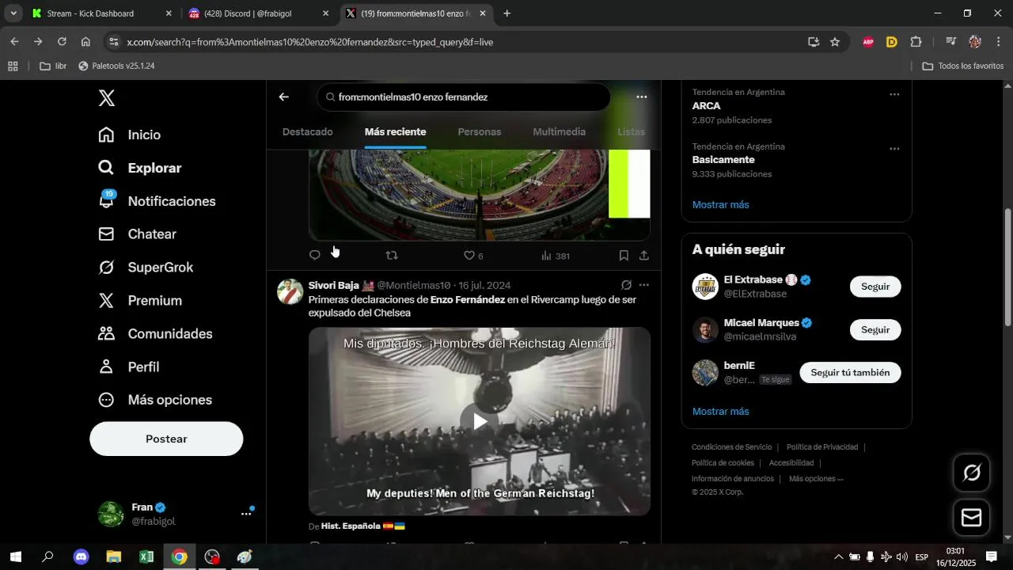Open search options three-dot menu
The width and height of the screenshot is (1013, 570).
point(642,97)
